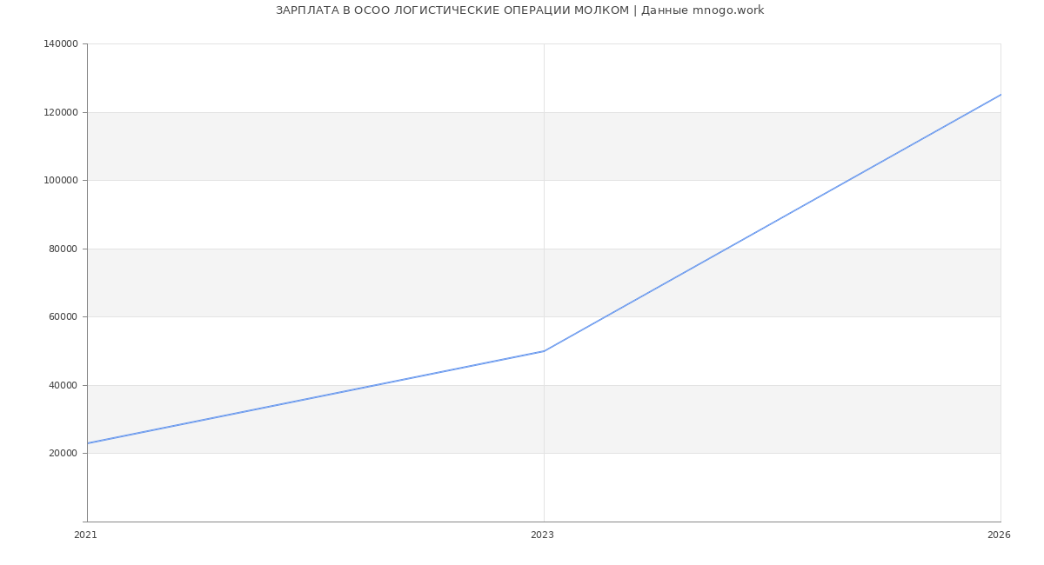
Task: Click the 2026 x-axis label
Action: coord(999,535)
